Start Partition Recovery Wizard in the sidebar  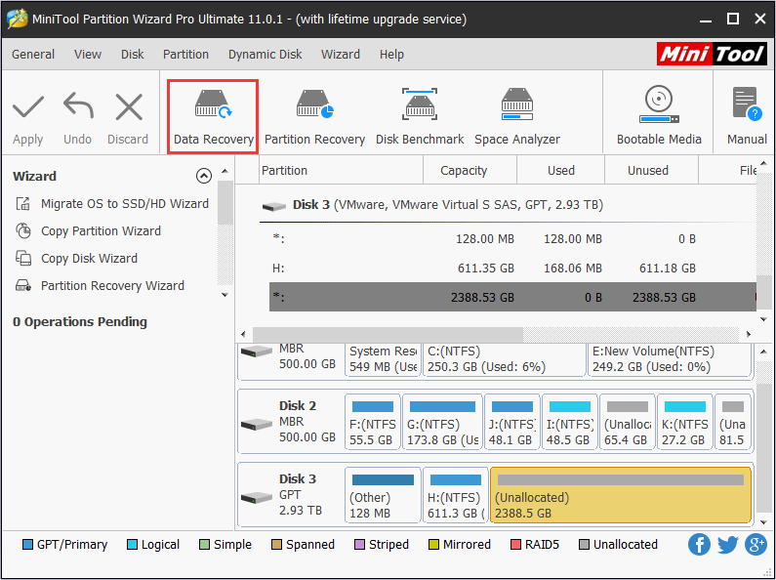point(100,285)
